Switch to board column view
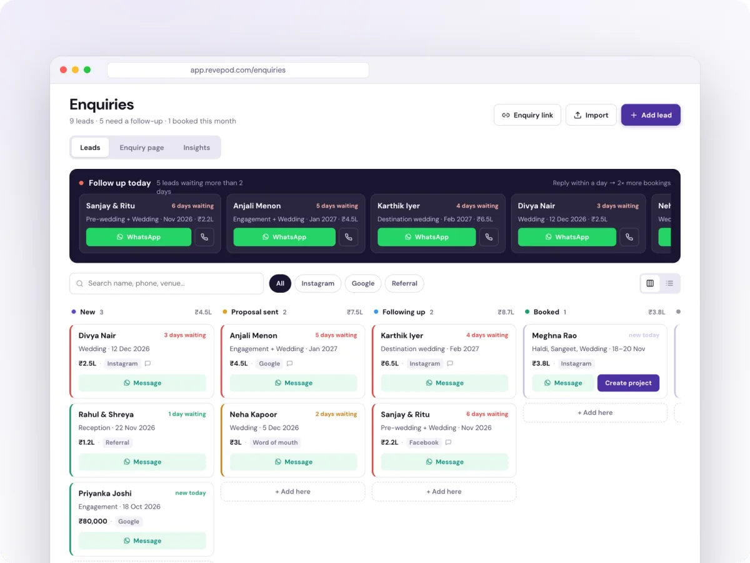This screenshot has height=563, width=750. tap(650, 283)
